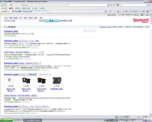Open ツール(T) menu in menu bar
152x122 pixels.
[34, 8]
